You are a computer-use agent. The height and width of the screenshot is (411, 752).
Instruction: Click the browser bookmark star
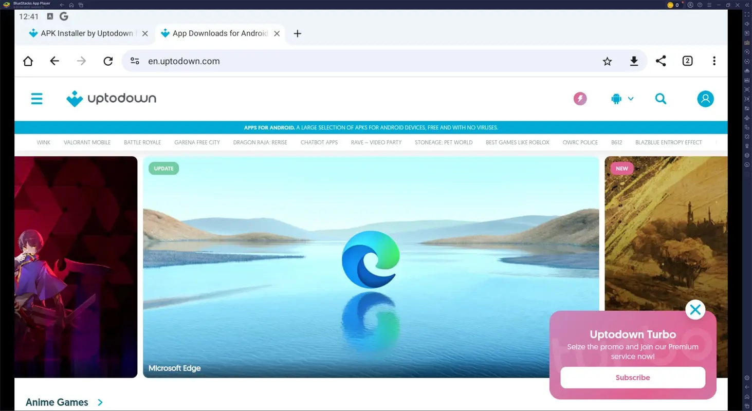pyautogui.click(x=607, y=61)
